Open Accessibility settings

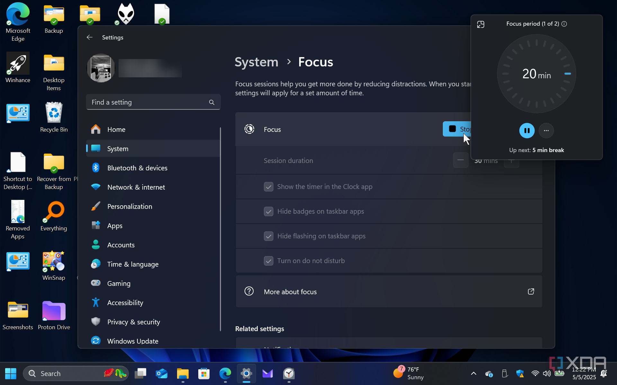tap(153, 303)
